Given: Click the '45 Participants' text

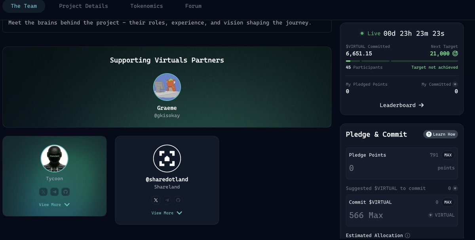Looking at the screenshot, I should click(x=364, y=67).
